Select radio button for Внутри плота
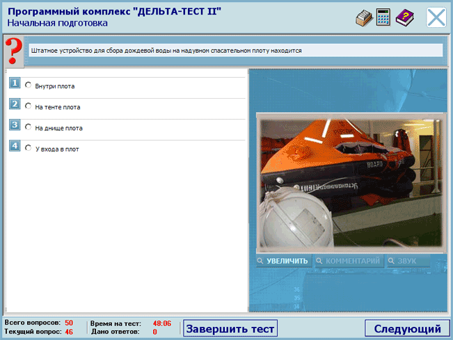 (28, 85)
